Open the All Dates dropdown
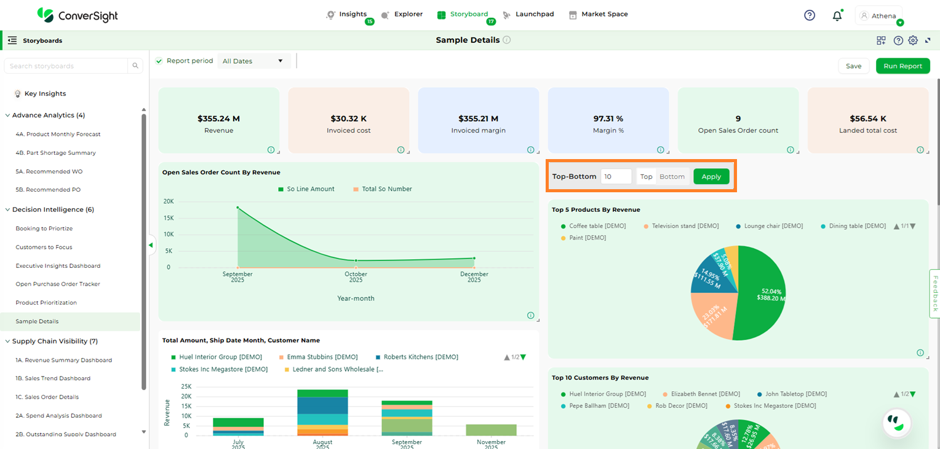Screen dimensions: 940x449 pyautogui.click(x=253, y=61)
